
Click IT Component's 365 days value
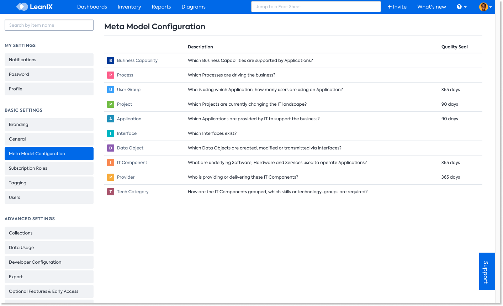pos(451,163)
